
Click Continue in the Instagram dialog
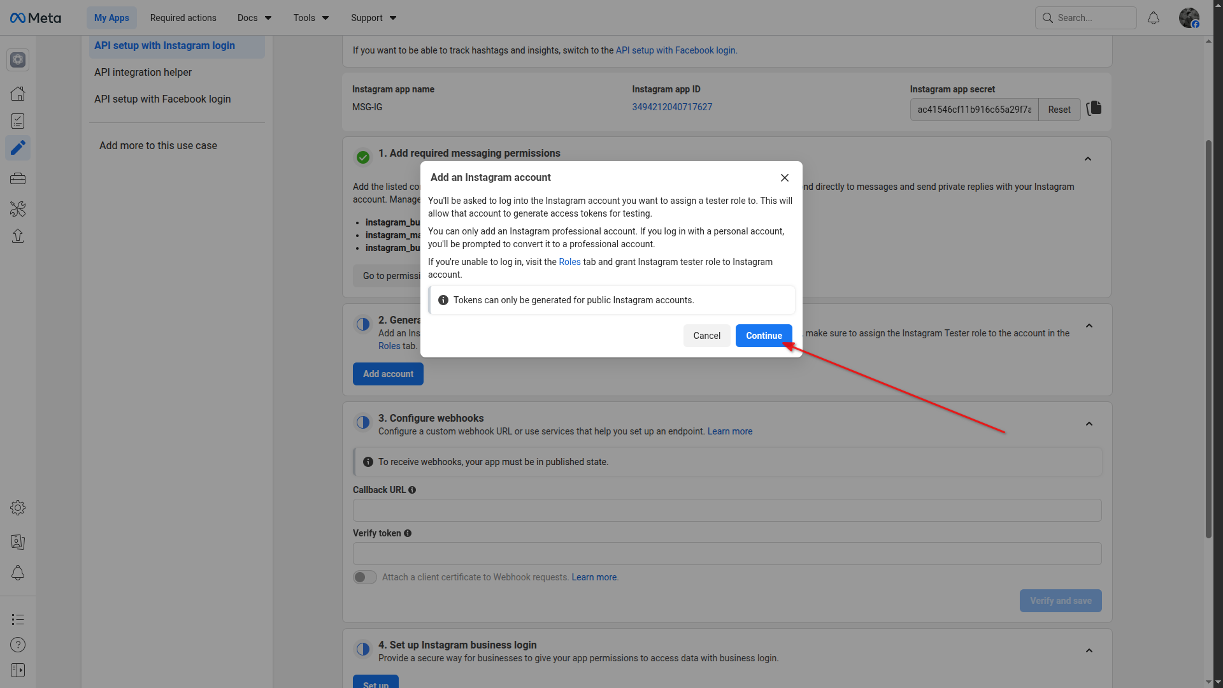coord(763,336)
